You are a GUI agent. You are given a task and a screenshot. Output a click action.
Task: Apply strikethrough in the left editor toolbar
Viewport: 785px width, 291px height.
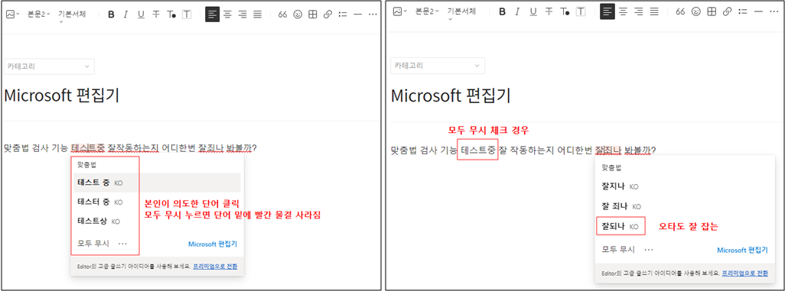point(156,15)
